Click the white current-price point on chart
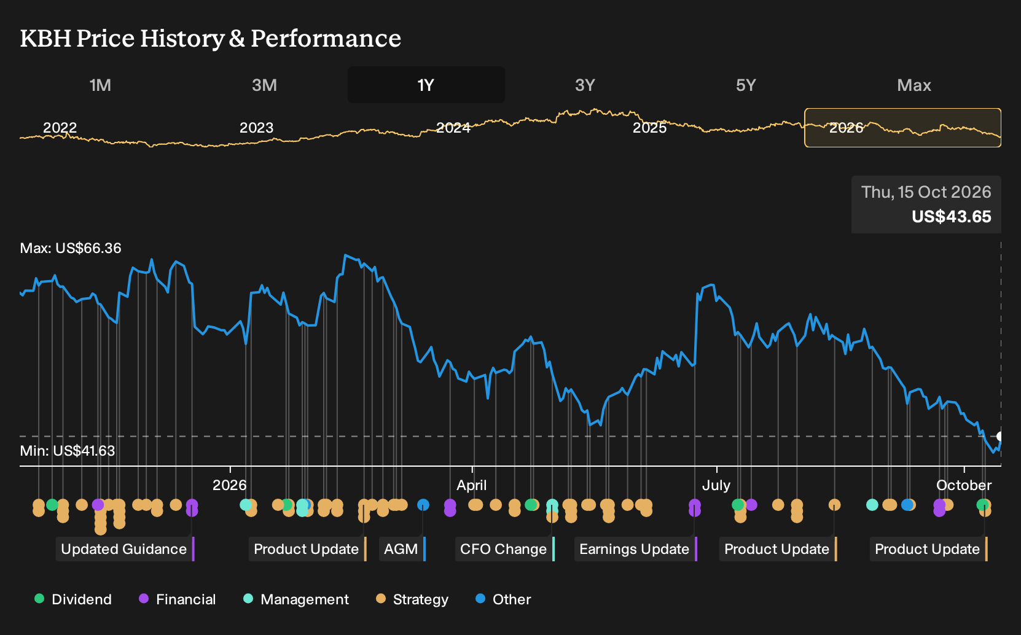 click(x=1000, y=437)
